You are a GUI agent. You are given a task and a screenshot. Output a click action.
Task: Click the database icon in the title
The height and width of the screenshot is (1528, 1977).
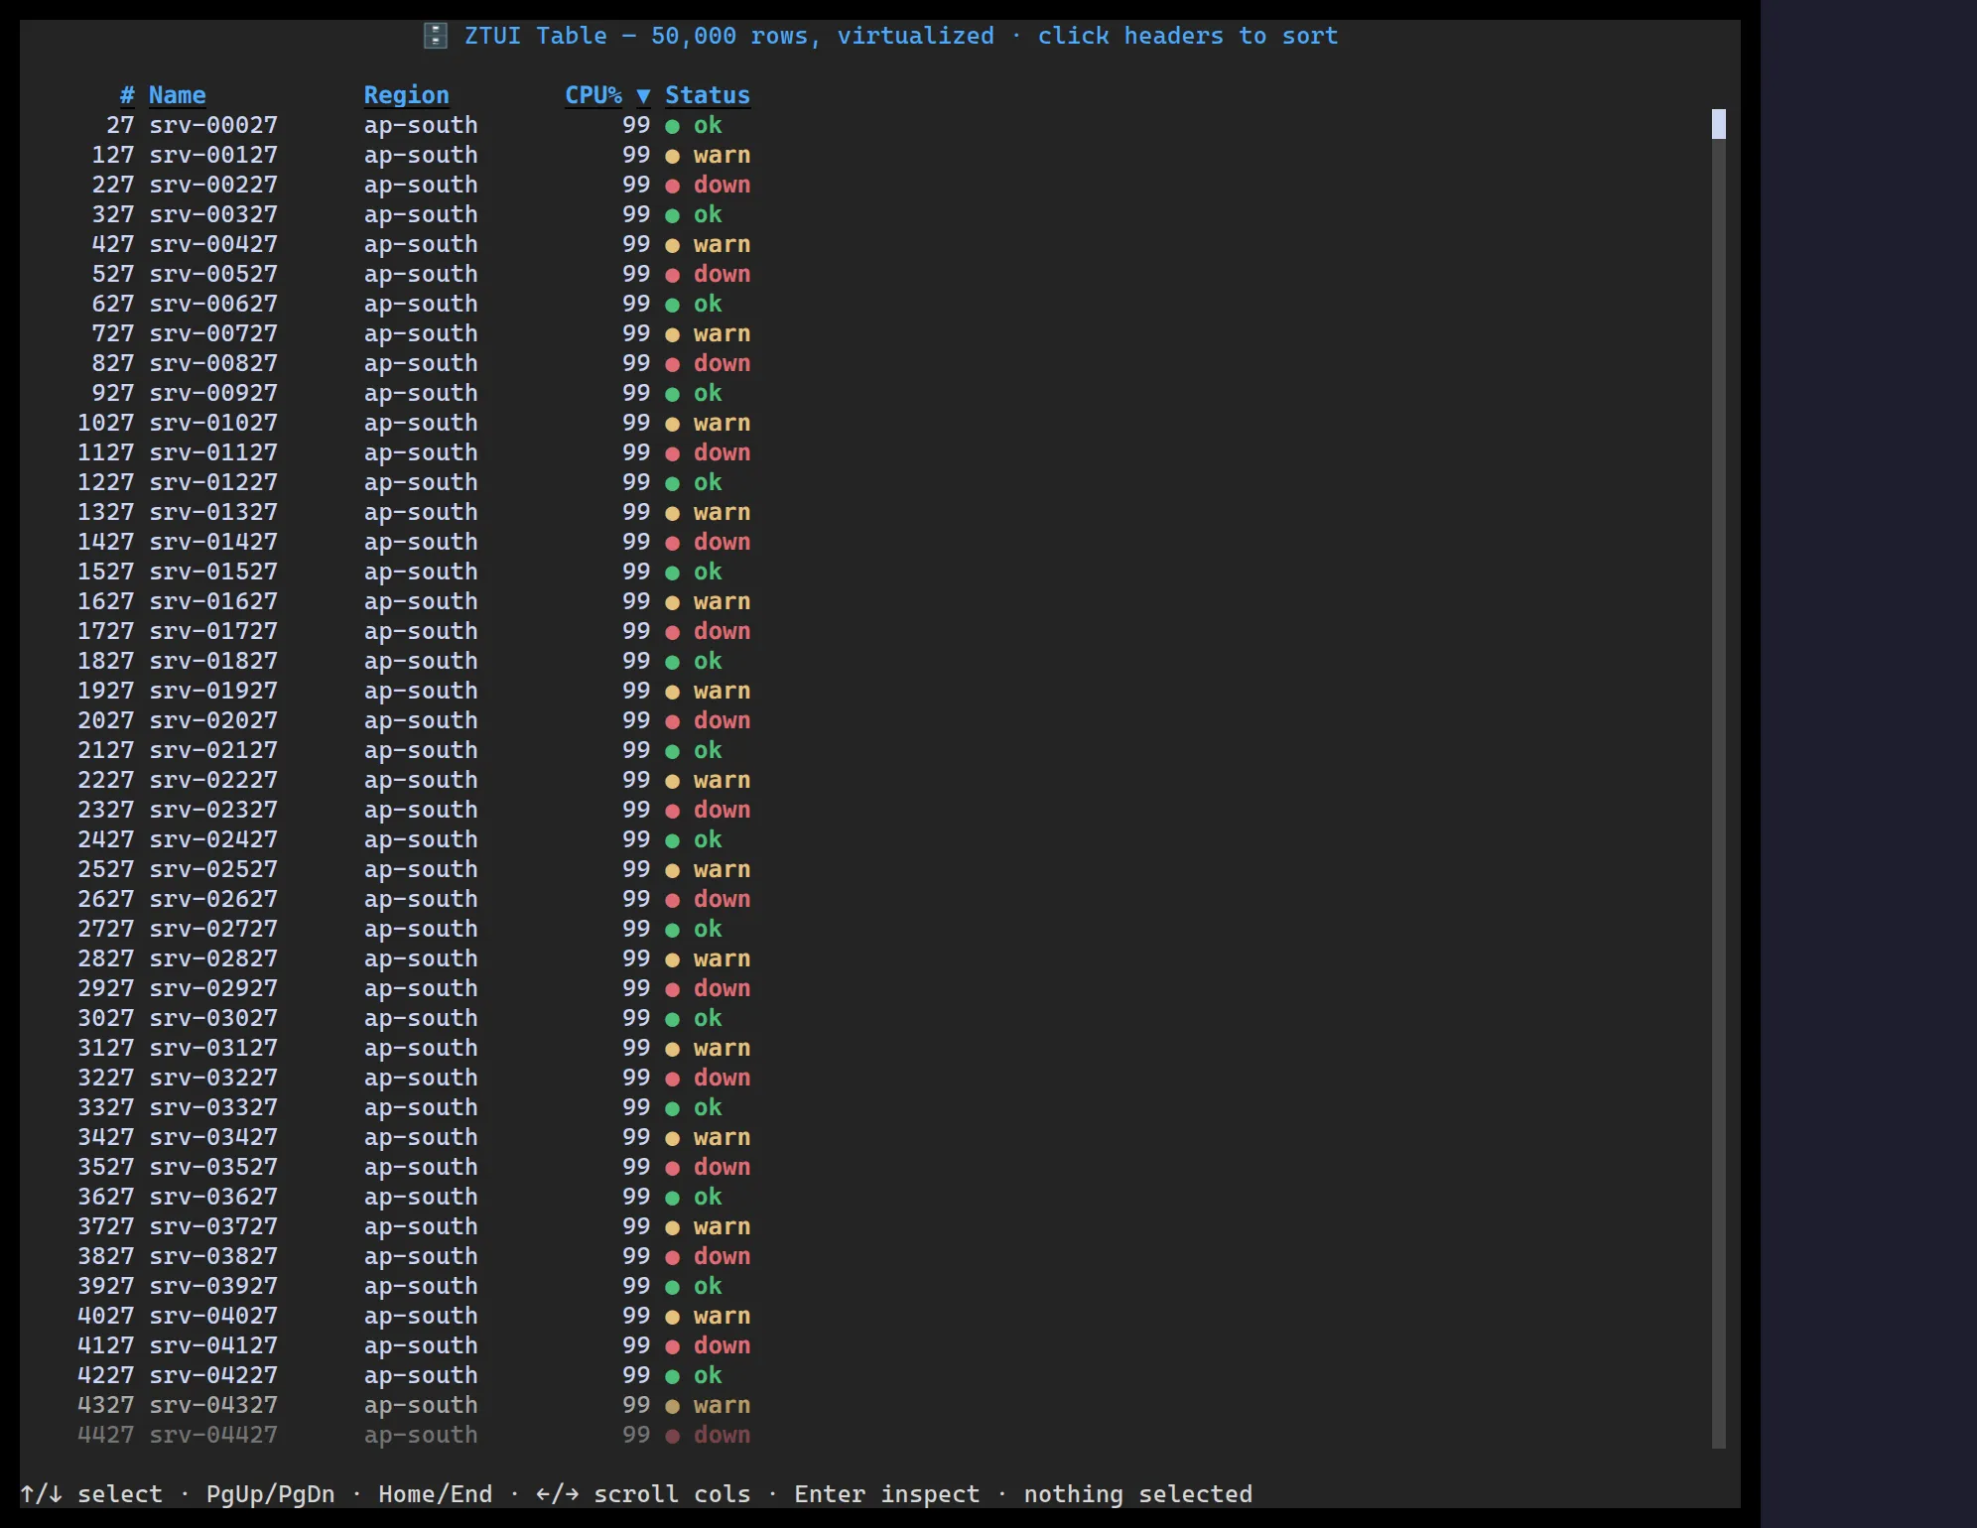click(436, 36)
